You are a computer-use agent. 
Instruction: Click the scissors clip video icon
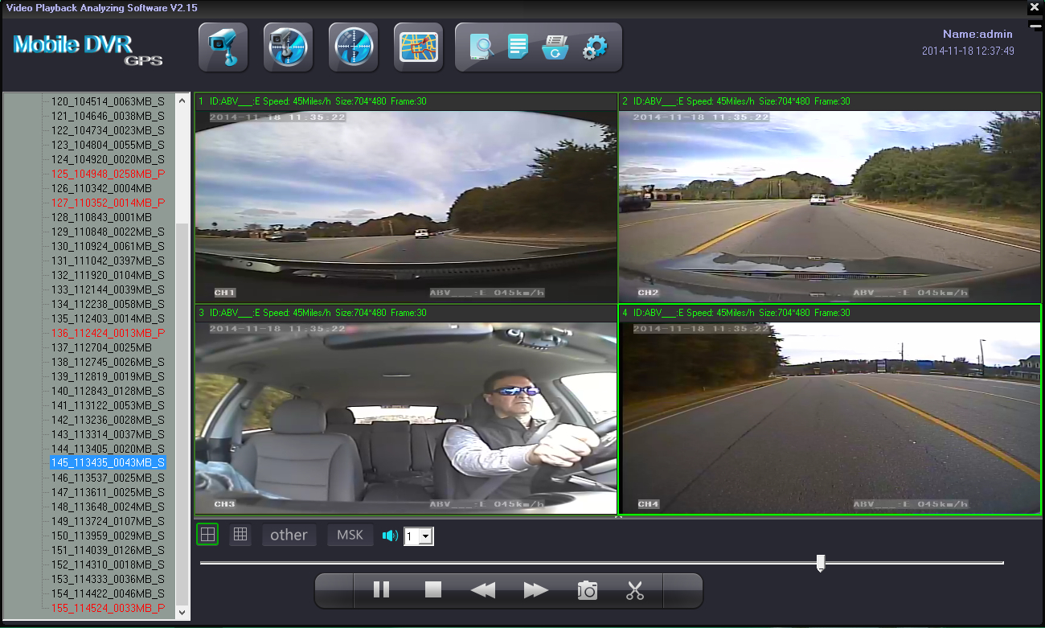point(635,590)
